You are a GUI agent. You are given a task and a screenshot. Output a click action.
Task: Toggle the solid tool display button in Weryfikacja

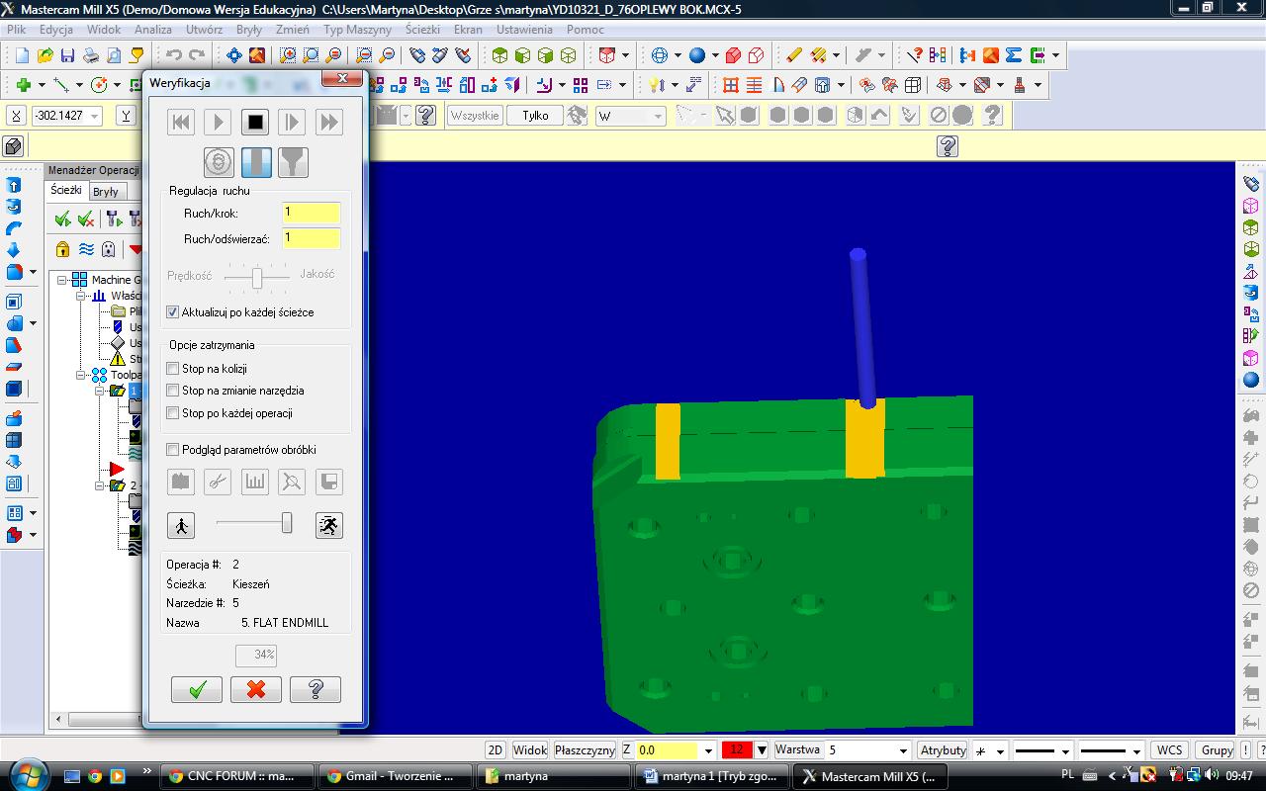tap(256, 161)
